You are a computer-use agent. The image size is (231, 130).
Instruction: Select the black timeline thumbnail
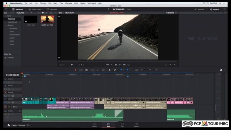coord(31,19)
